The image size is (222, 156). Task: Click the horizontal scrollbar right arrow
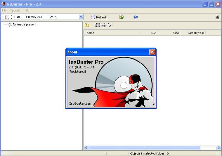pos(219,147)
